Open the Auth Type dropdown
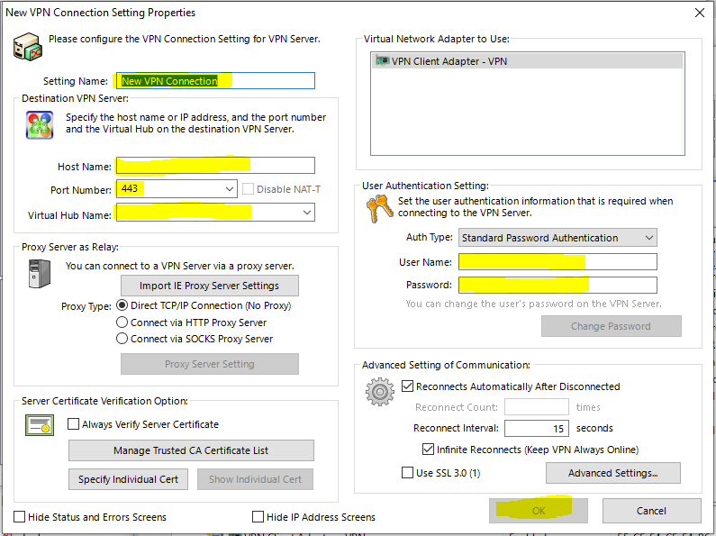This screenshot has height=536, width=716. click(649, 238)
